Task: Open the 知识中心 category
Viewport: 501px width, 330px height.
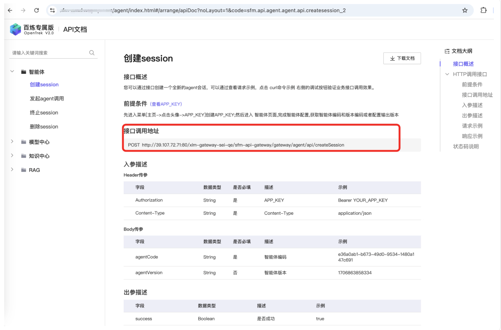Action: [39, 156]
